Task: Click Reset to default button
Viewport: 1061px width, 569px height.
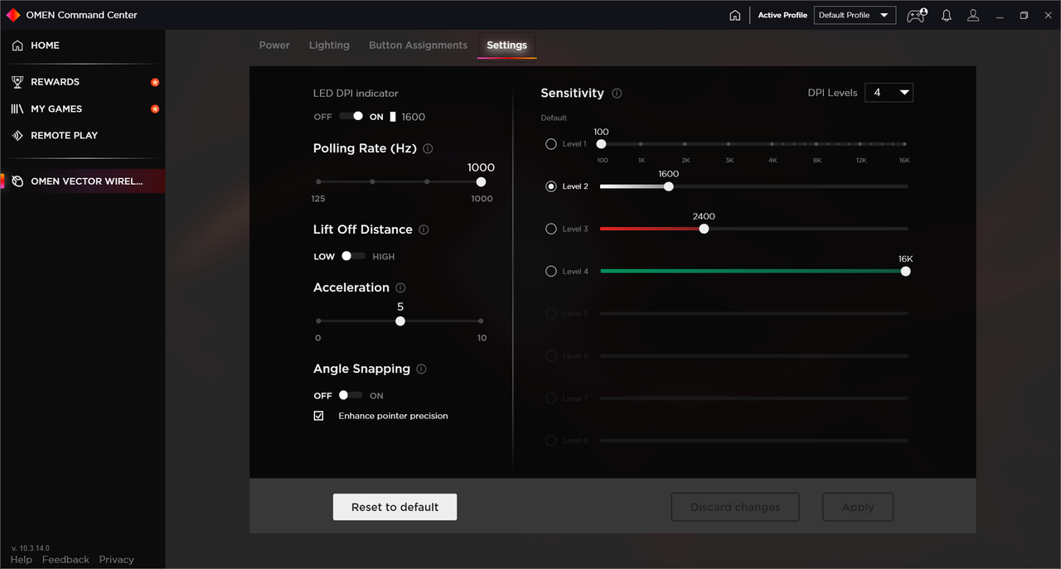Action: (x=395, y=507)
